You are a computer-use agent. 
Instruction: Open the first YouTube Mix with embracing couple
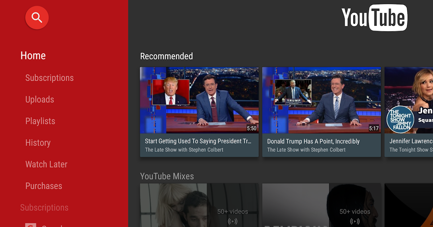pos(199,205)
